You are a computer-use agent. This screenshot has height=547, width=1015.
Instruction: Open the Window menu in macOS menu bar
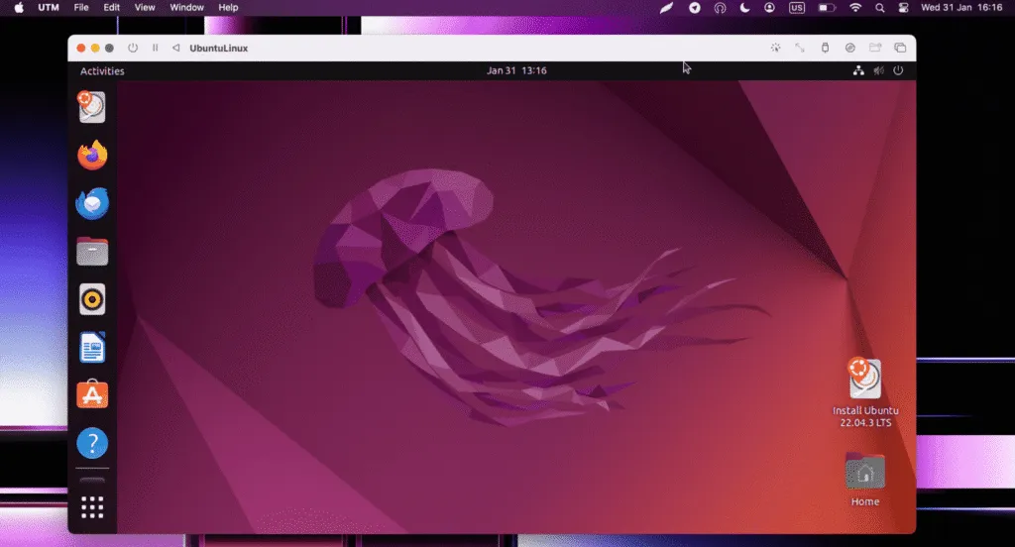pyautogui.click(x=186, y=8)
